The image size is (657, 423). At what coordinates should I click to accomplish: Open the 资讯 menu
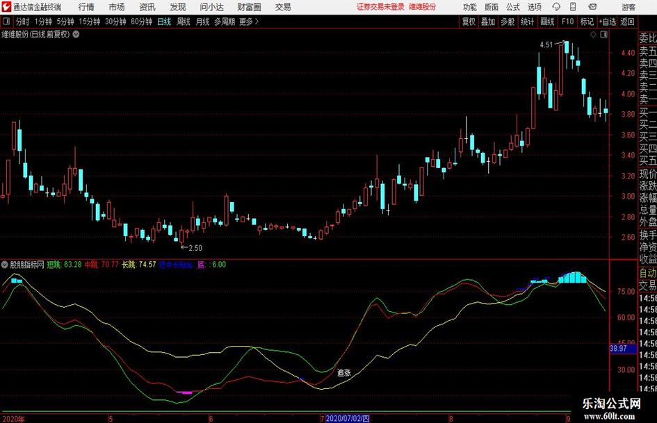click(147, 7)
